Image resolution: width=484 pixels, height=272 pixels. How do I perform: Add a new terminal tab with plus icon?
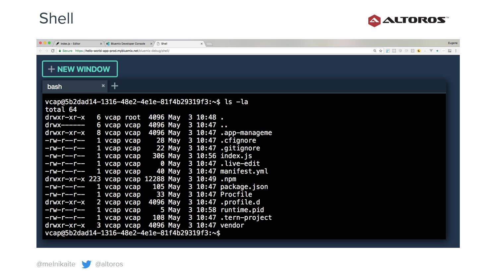click(115, 86)
